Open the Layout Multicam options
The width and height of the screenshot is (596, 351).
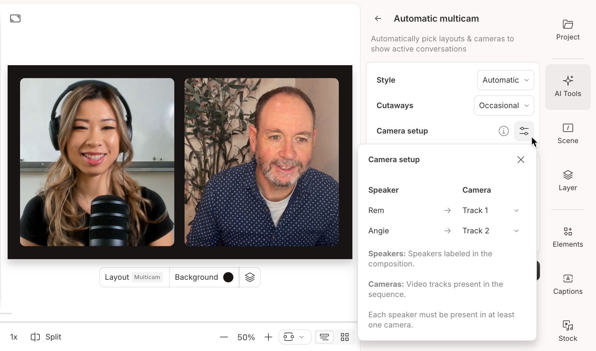pos(134,277)
